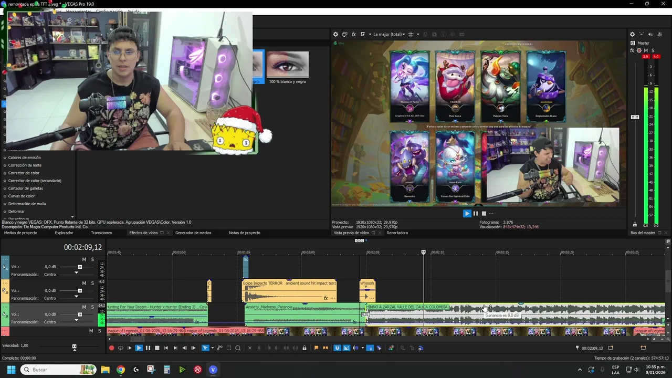
Task: Select the Selection Edit tool (dashed box)
Action: click(229, 348)
